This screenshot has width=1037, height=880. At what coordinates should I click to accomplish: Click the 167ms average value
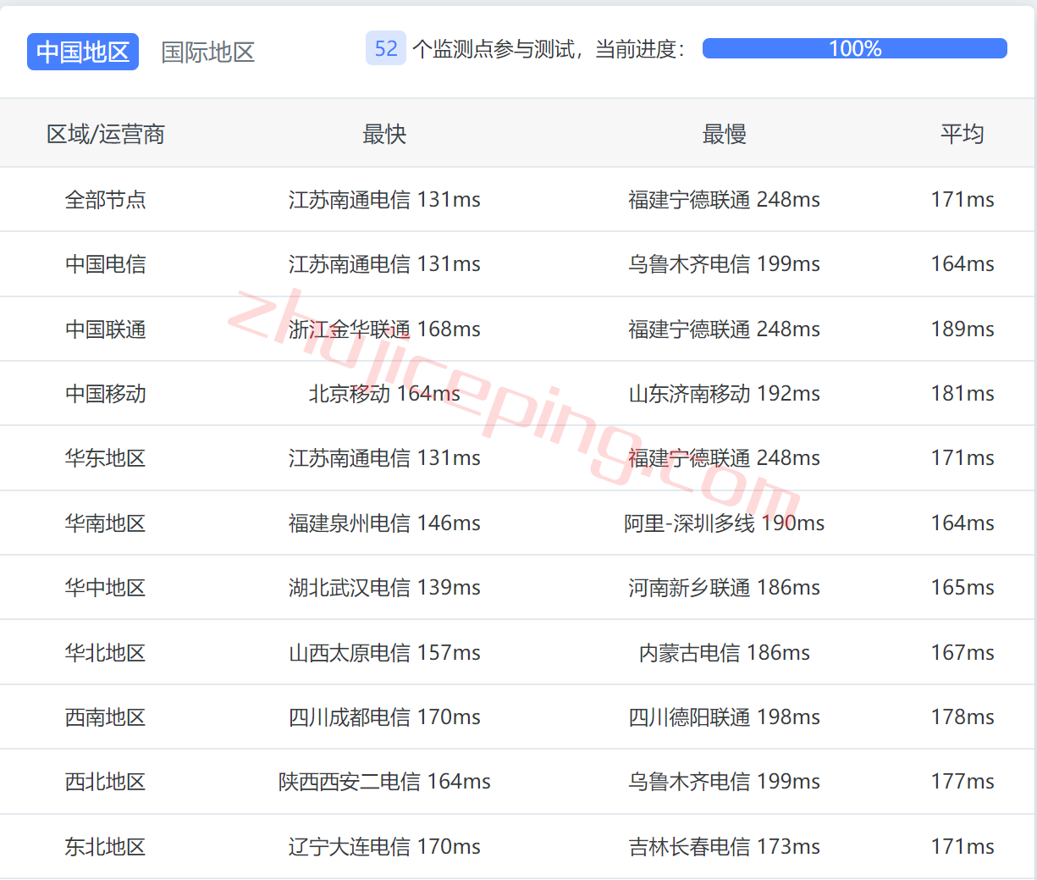pos(963,652)
